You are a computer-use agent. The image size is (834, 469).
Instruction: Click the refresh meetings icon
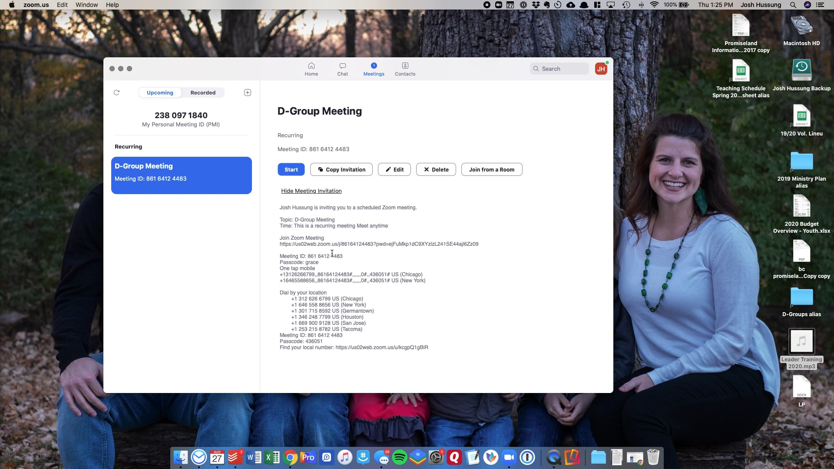[x=116, y=92]
